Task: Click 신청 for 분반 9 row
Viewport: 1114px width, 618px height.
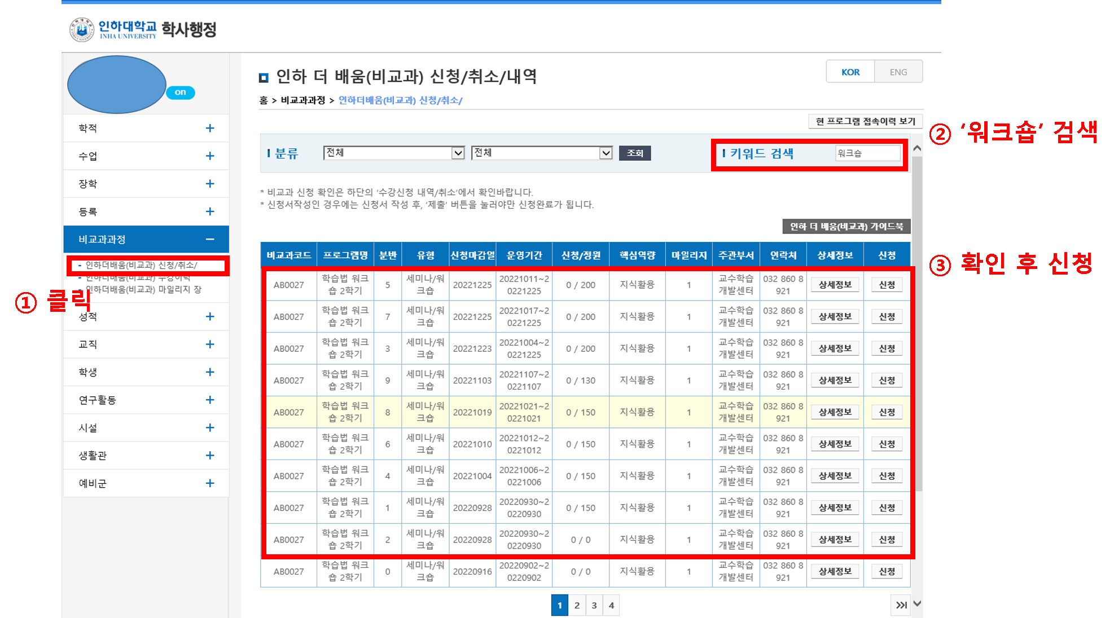Action: 887,381
